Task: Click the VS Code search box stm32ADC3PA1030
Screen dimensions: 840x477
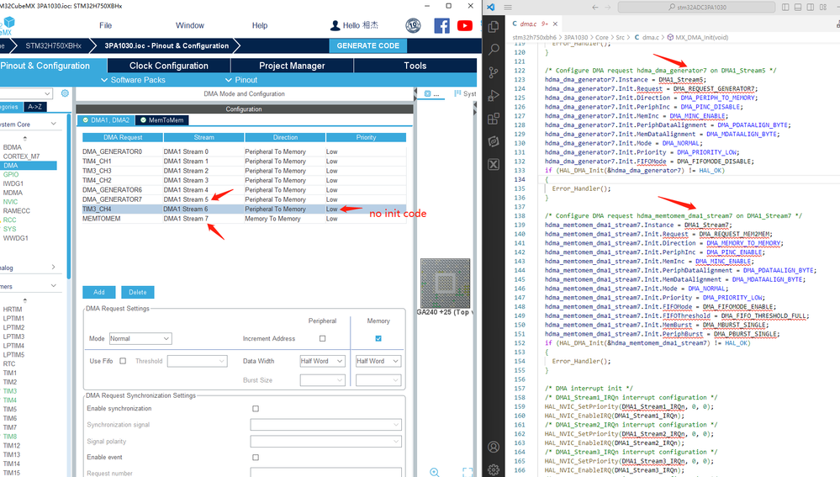Action: click(x=696, y=7)
